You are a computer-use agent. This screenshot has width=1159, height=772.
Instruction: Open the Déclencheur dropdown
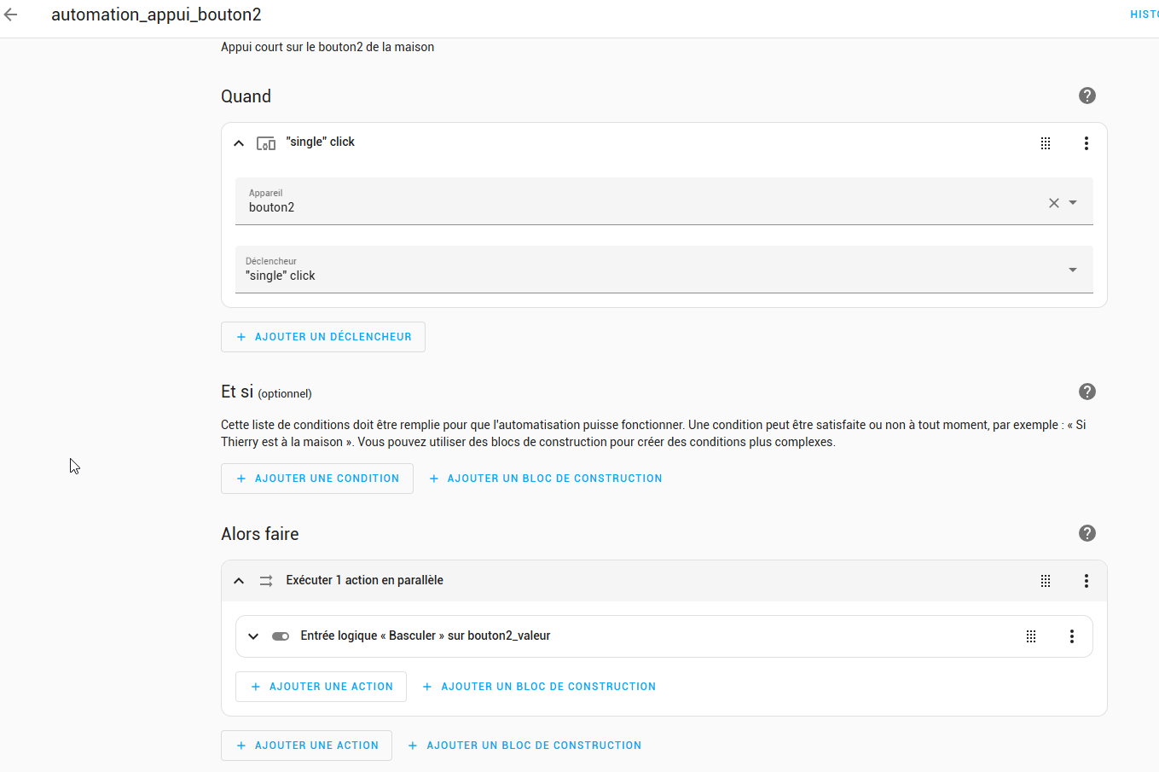664,270
